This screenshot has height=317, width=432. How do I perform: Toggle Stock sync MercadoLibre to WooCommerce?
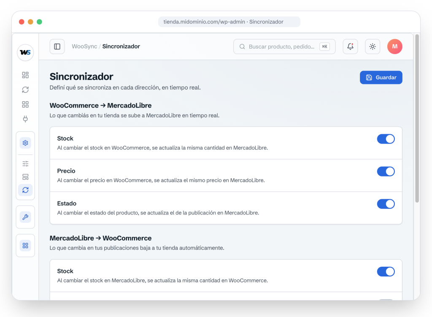(x=386, y=271)
